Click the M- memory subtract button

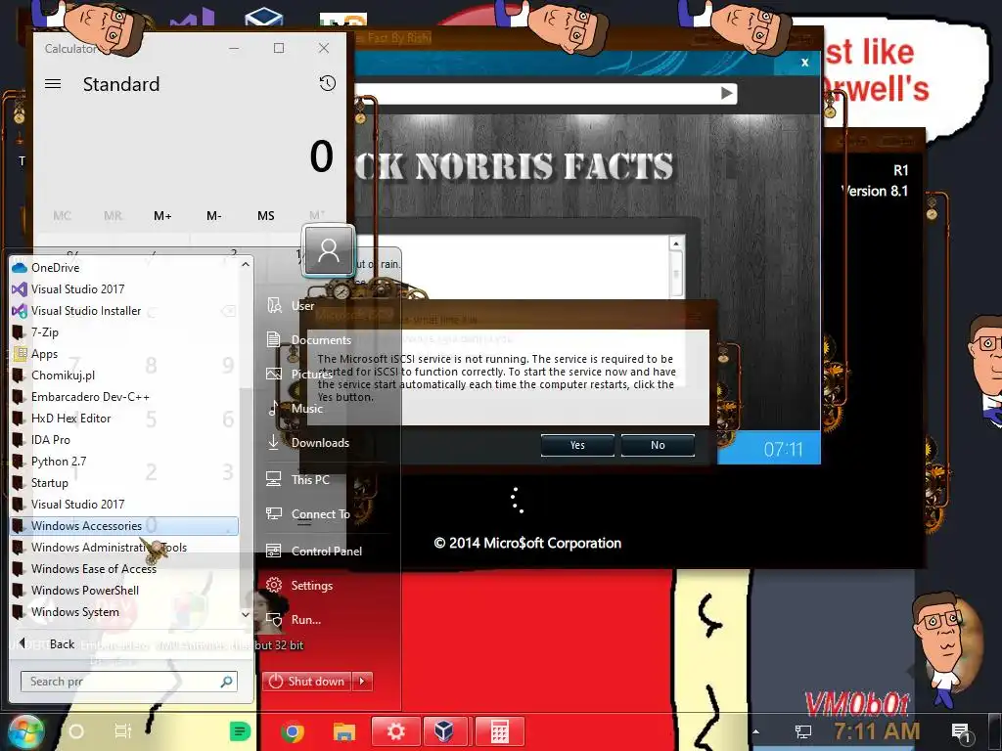click(x=213, y=216)
